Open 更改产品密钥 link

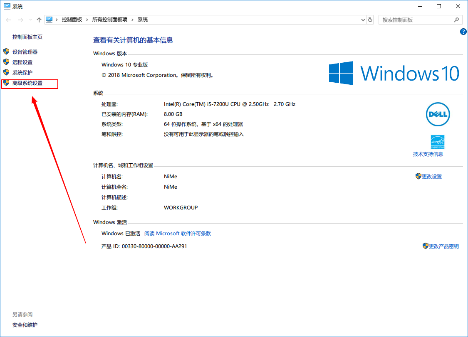point(443,246)
